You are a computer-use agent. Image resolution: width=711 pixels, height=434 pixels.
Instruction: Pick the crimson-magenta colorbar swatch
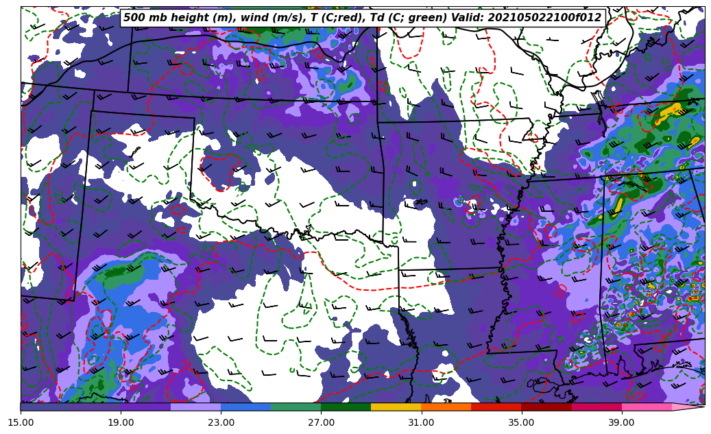pos(596,407)
